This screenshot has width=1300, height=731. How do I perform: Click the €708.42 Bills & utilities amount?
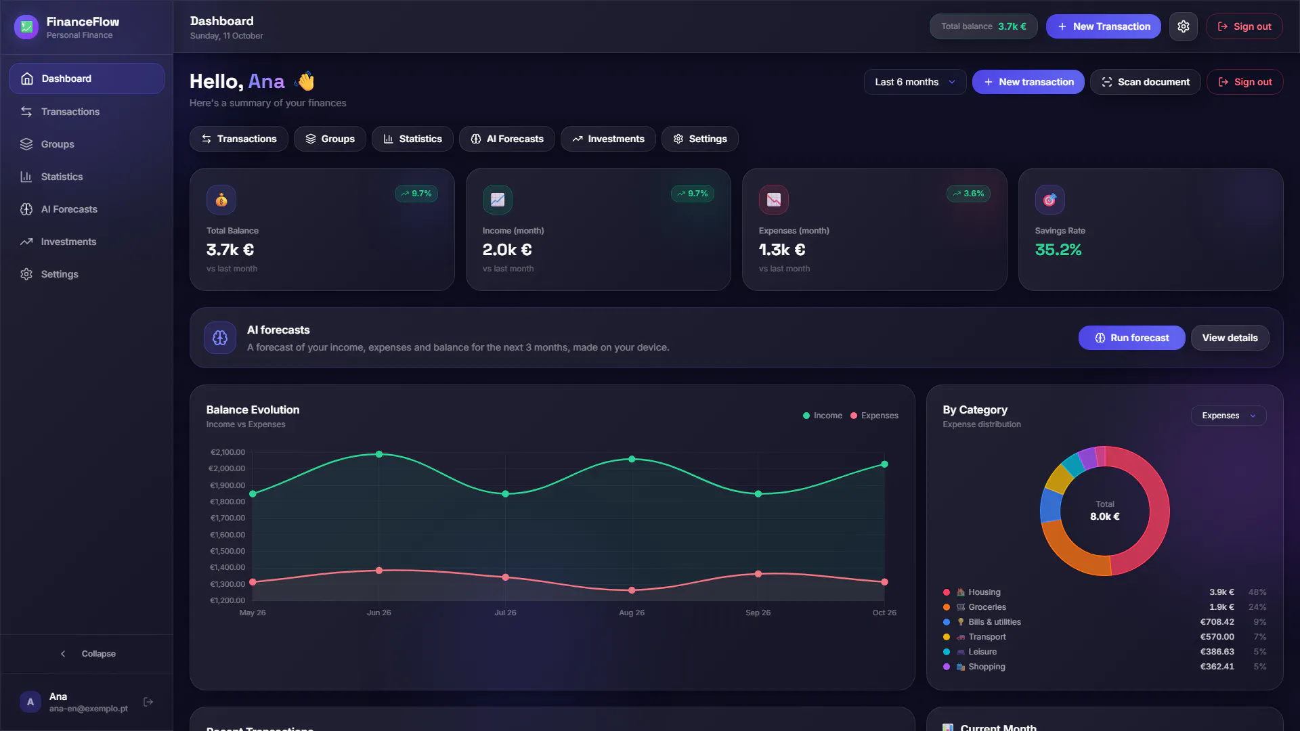tap(1217, 622)
